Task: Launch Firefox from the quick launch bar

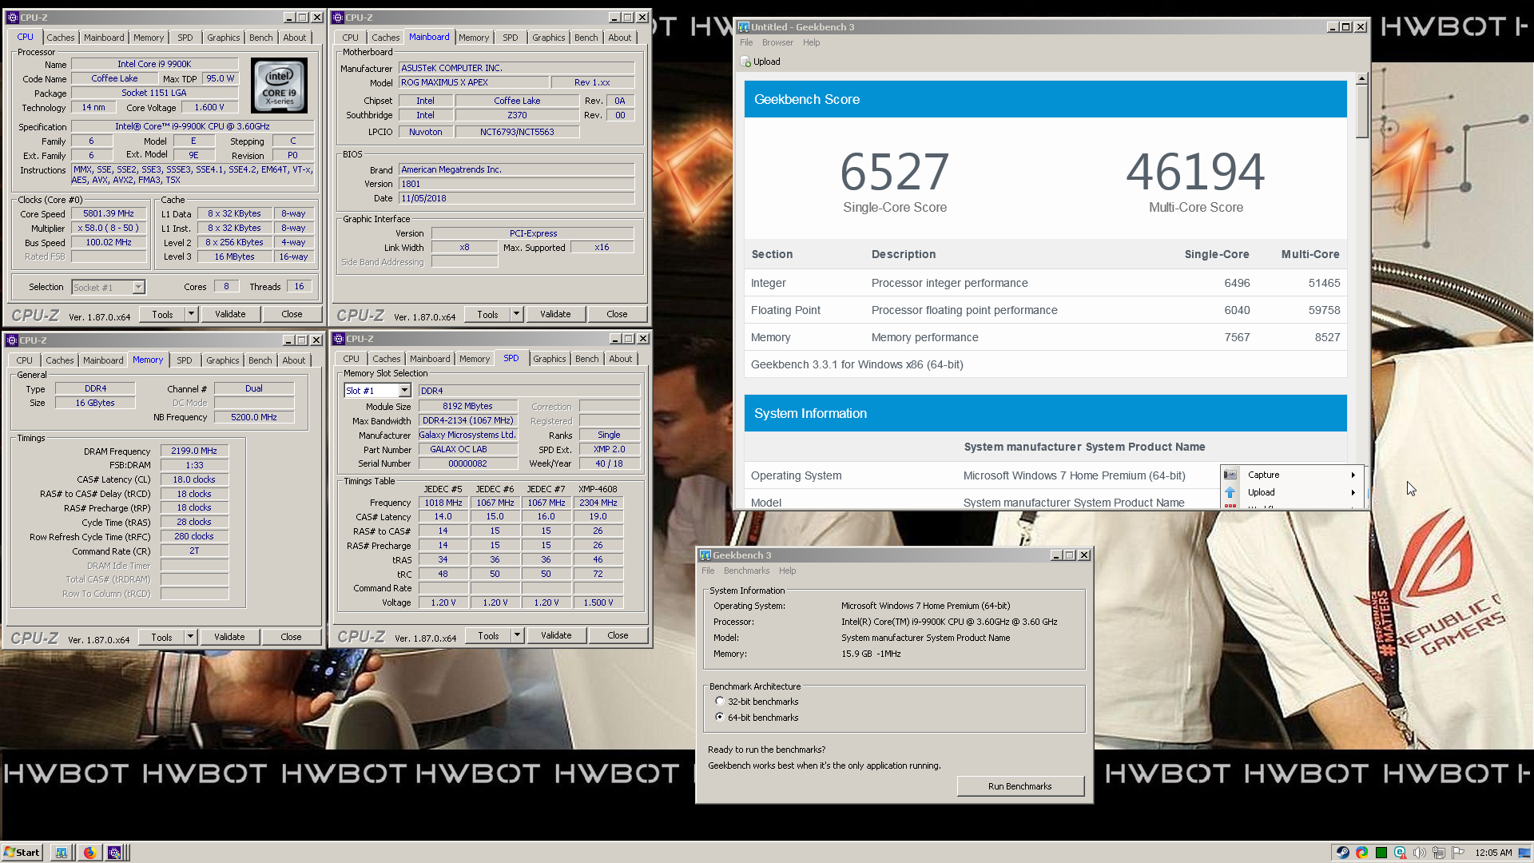Action: (x=89, y=853)
